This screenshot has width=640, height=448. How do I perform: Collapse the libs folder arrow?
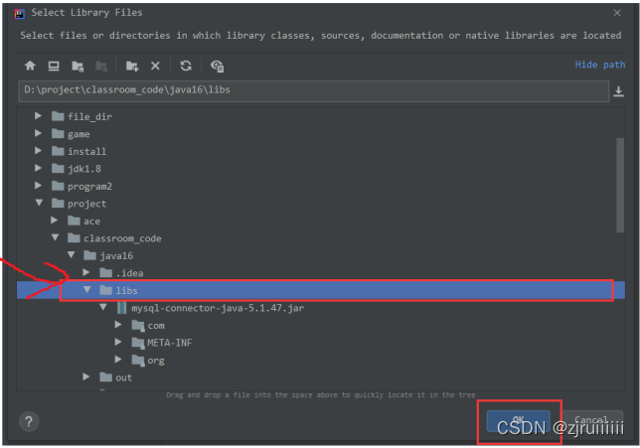point(86,290)
